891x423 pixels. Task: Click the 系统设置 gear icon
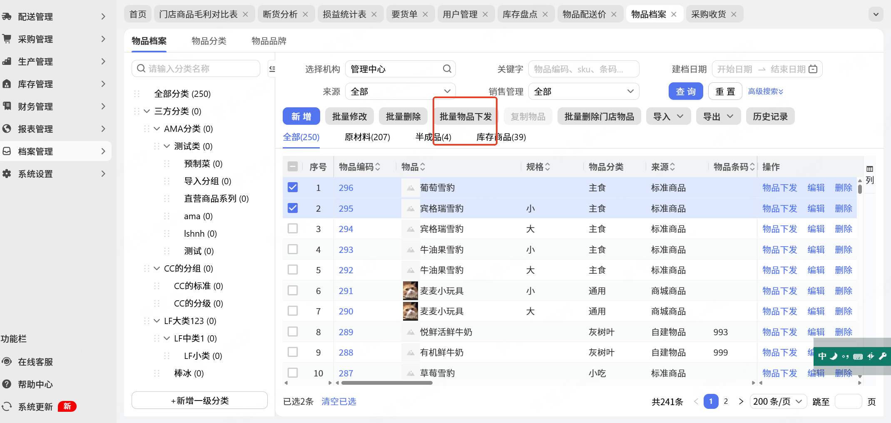point(7,174)
